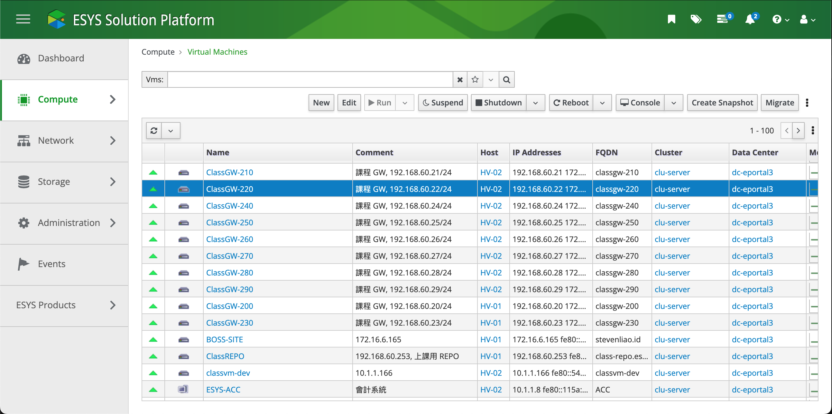Select FQDN cell 'stevenliao.id'
The height and width of the screenshot is (414, 832).
(x=622, y=339)
